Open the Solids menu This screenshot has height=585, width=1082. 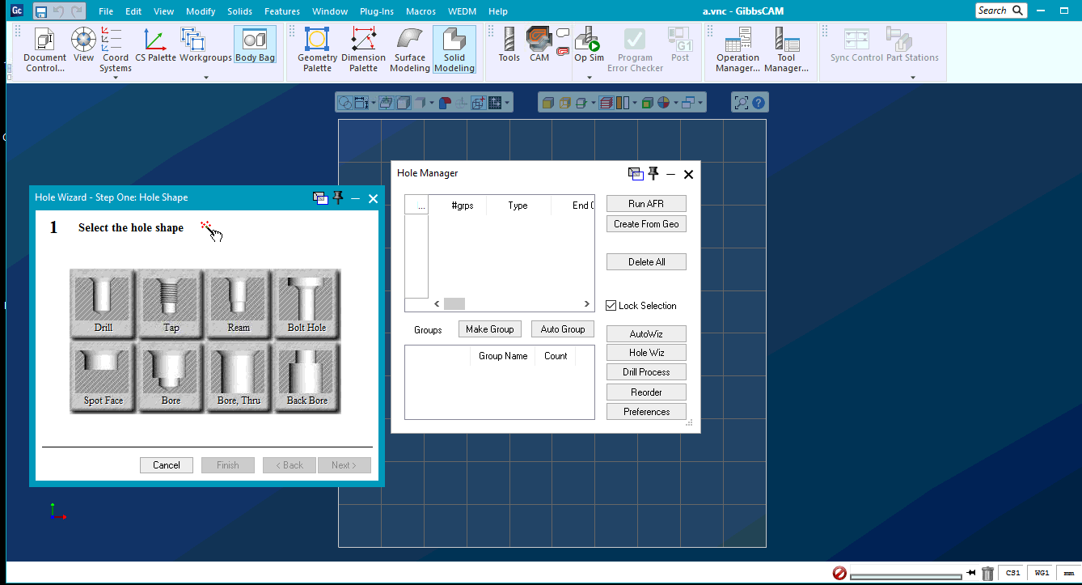click(239, 11)
